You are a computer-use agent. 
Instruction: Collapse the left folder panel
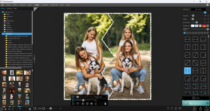(x=34, y=59)
